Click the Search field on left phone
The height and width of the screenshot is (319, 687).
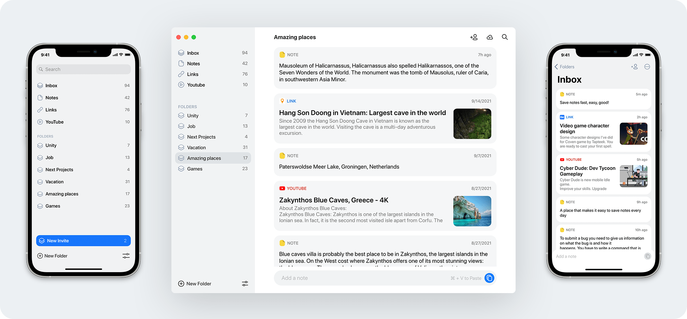pyautogui.click(x=83, y=69)
